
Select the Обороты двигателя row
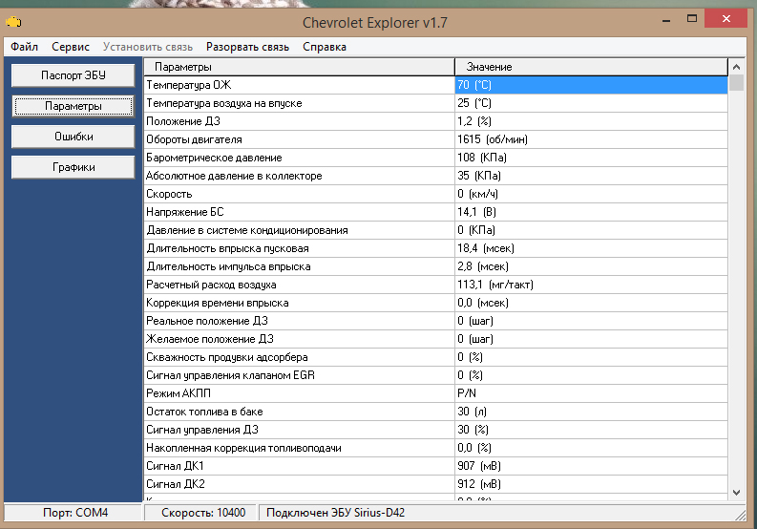[436, 139]
